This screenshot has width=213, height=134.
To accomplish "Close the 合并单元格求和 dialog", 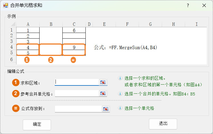I will point(204,5).
